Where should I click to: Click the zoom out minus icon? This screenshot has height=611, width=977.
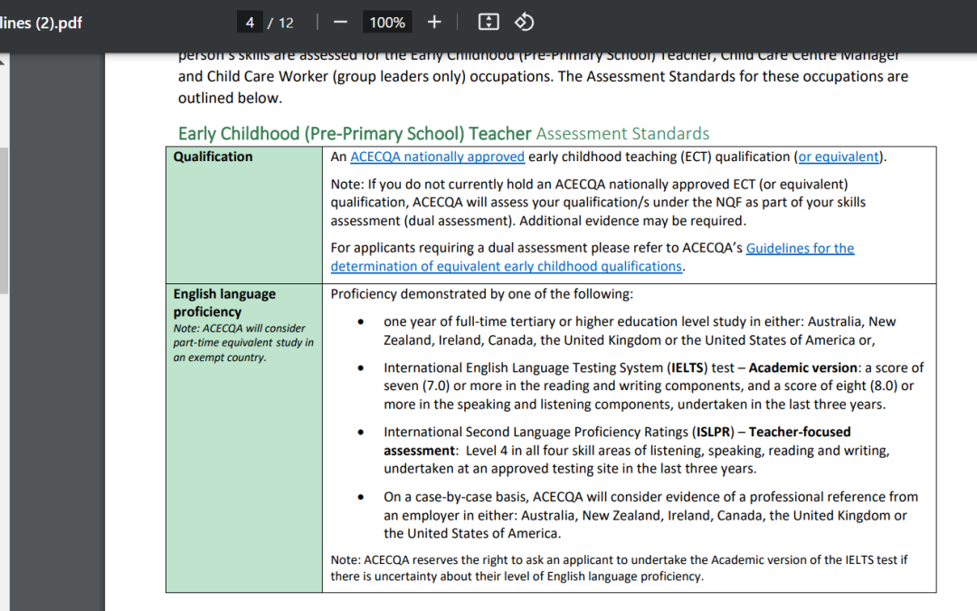click(340, 23)
